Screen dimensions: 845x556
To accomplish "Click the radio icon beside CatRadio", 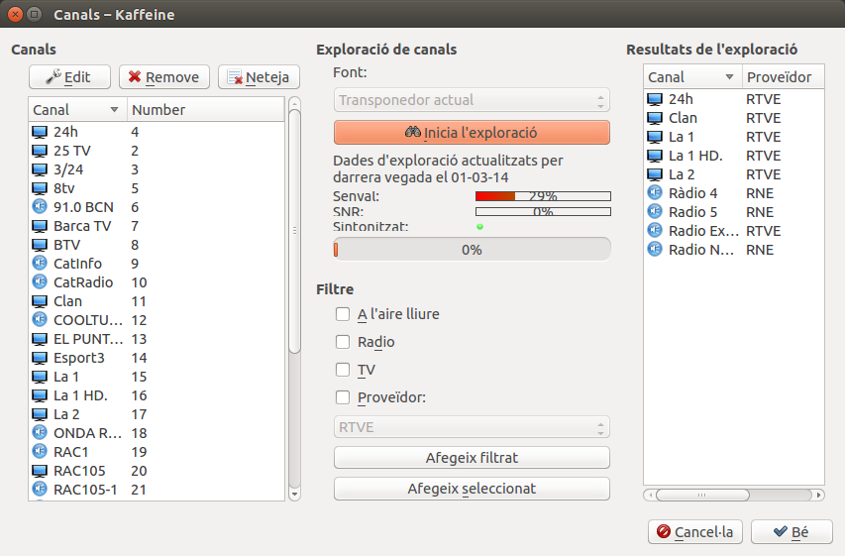I will point(40,282).
